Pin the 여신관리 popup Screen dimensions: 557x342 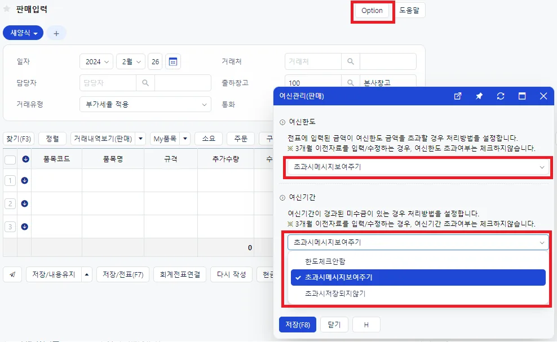pos(479,96)
